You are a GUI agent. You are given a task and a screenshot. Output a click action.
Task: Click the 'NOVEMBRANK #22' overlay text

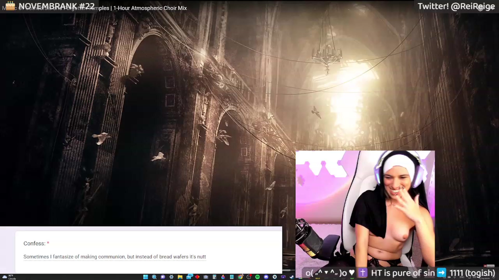56,6
